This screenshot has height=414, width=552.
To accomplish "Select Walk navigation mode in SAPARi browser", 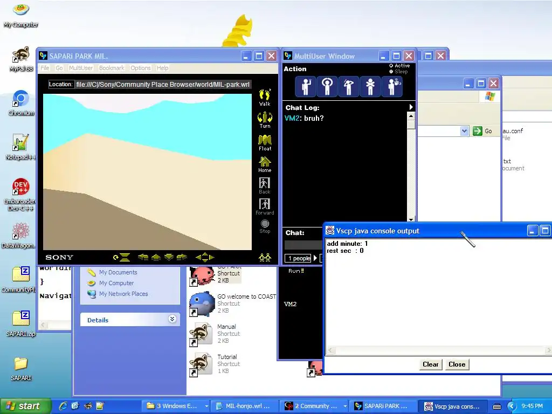I will (x=265, y=98).
